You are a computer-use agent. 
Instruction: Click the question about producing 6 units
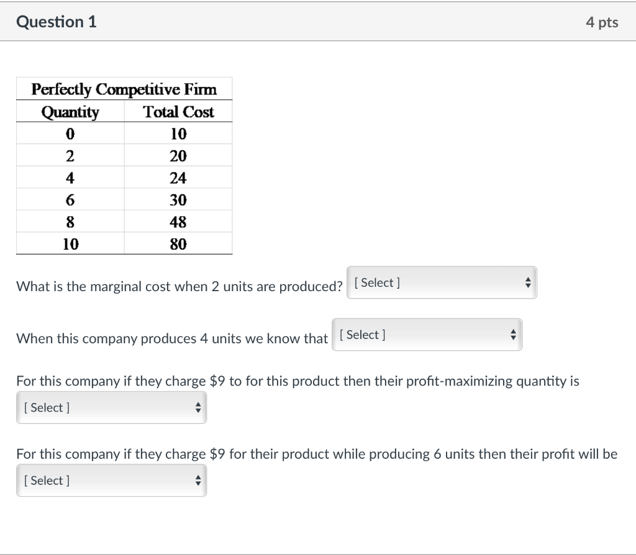click(x=316, y=454)
